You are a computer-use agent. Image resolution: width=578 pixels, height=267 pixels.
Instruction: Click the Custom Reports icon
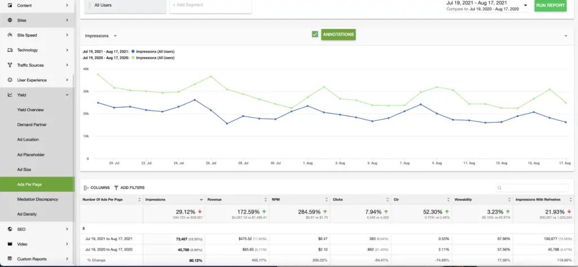click(x=10, y=259)
